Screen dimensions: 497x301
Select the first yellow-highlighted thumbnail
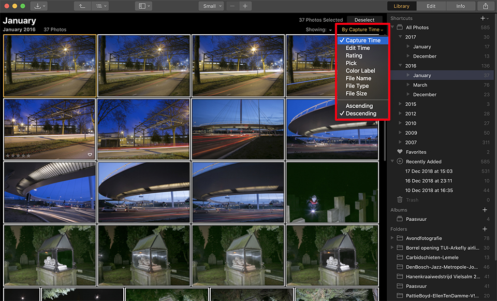coord(50,66)
